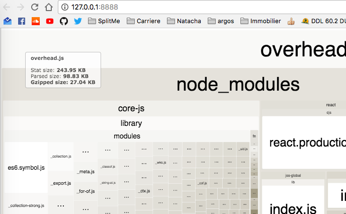
Task: Select the jss-global group header
Action: click(x=293, y=176)
